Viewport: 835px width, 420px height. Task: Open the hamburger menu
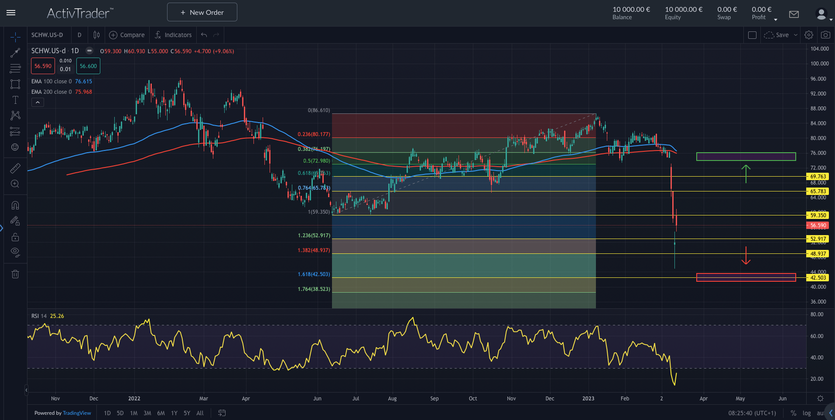[x=11, y=12]
